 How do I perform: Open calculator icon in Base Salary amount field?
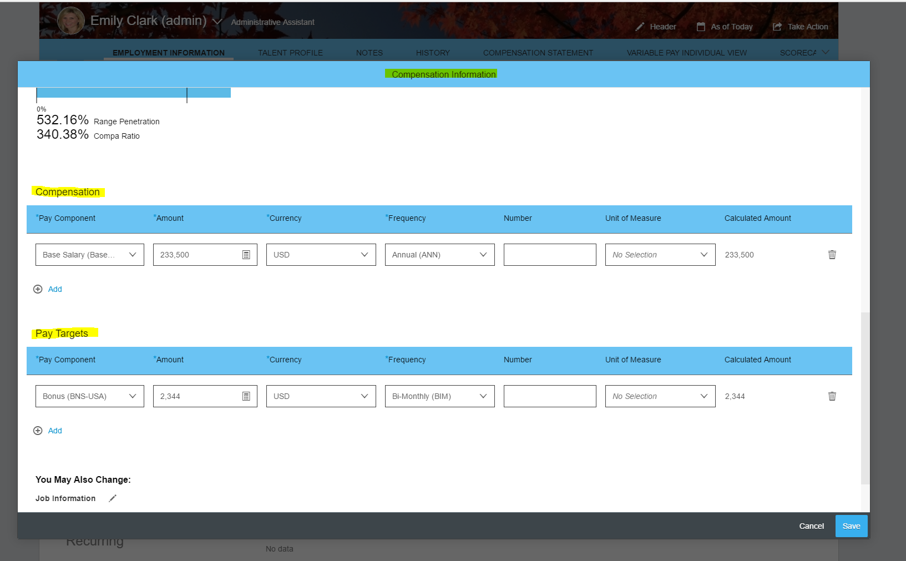[246, 255]
